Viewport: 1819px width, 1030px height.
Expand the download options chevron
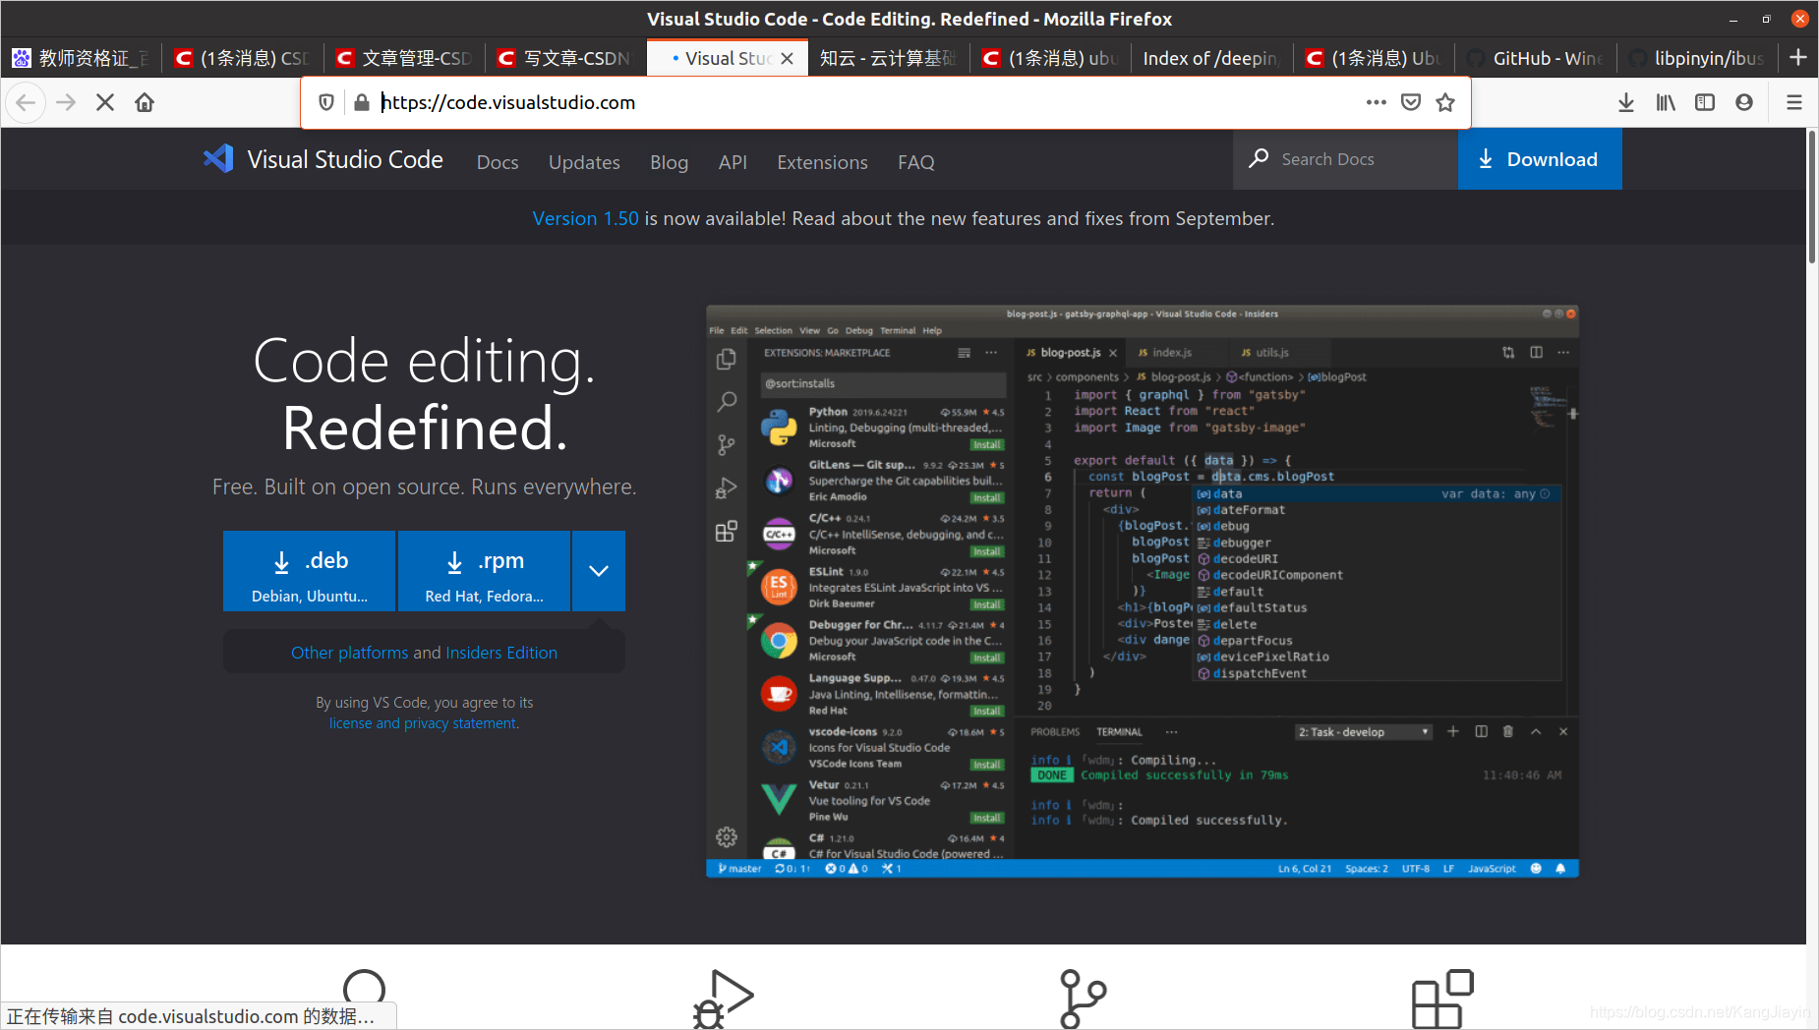[599, 571]
